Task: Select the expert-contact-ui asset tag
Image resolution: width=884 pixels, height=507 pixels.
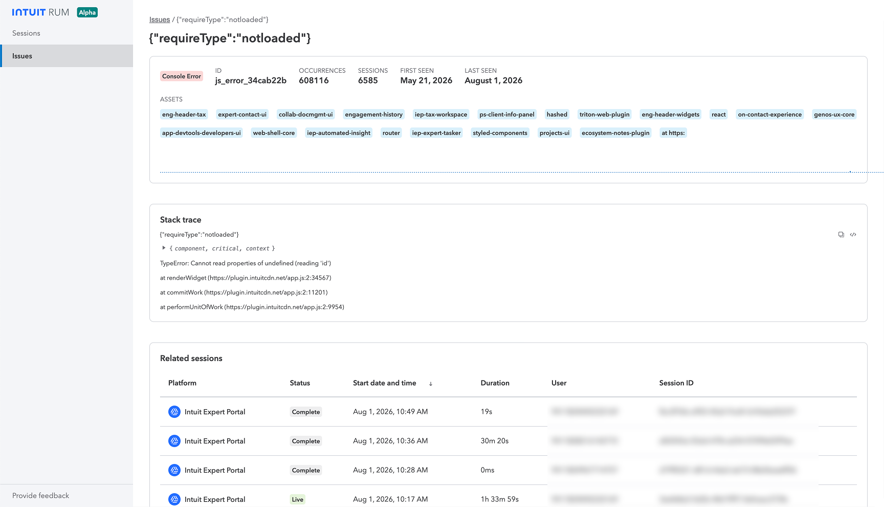Action: [x=242, y=115]
